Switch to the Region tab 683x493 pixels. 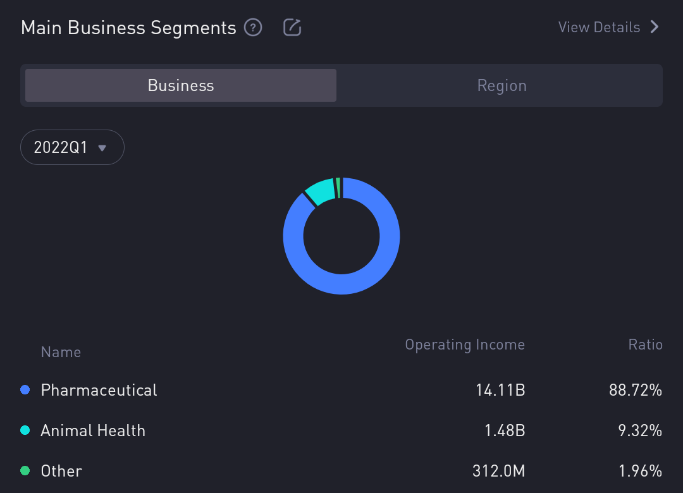(x=501, y=85)
